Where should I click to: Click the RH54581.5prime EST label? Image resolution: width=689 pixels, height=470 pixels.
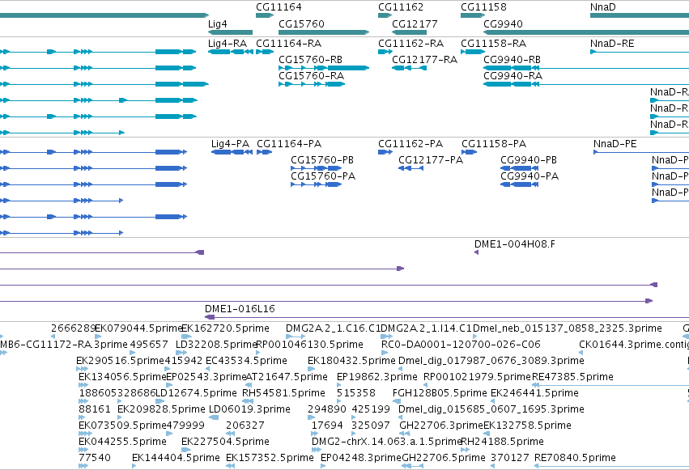pyautogui.click(x=283, y=393)
